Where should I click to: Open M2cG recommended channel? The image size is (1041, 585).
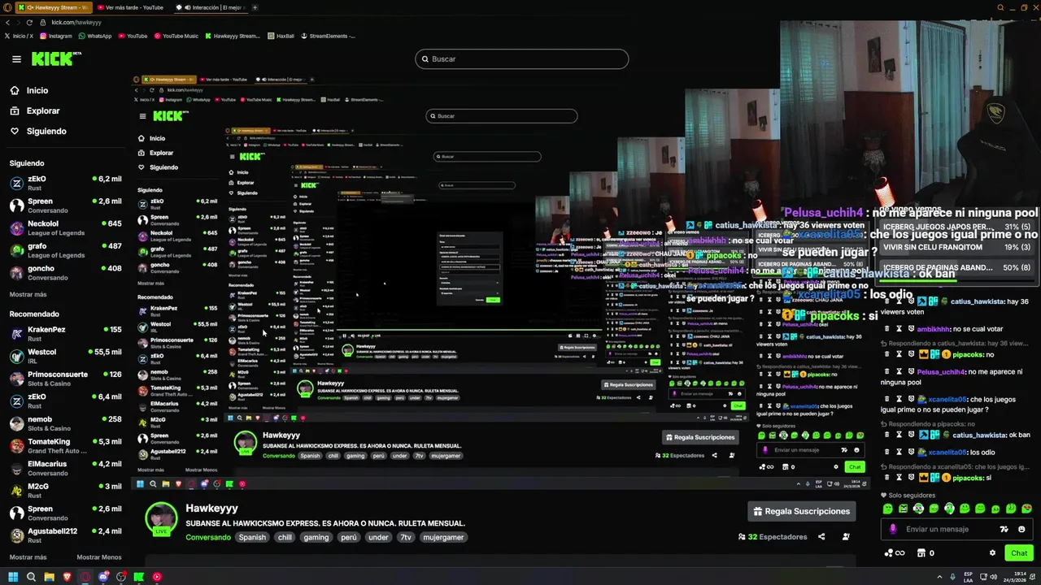click(65, 490)
